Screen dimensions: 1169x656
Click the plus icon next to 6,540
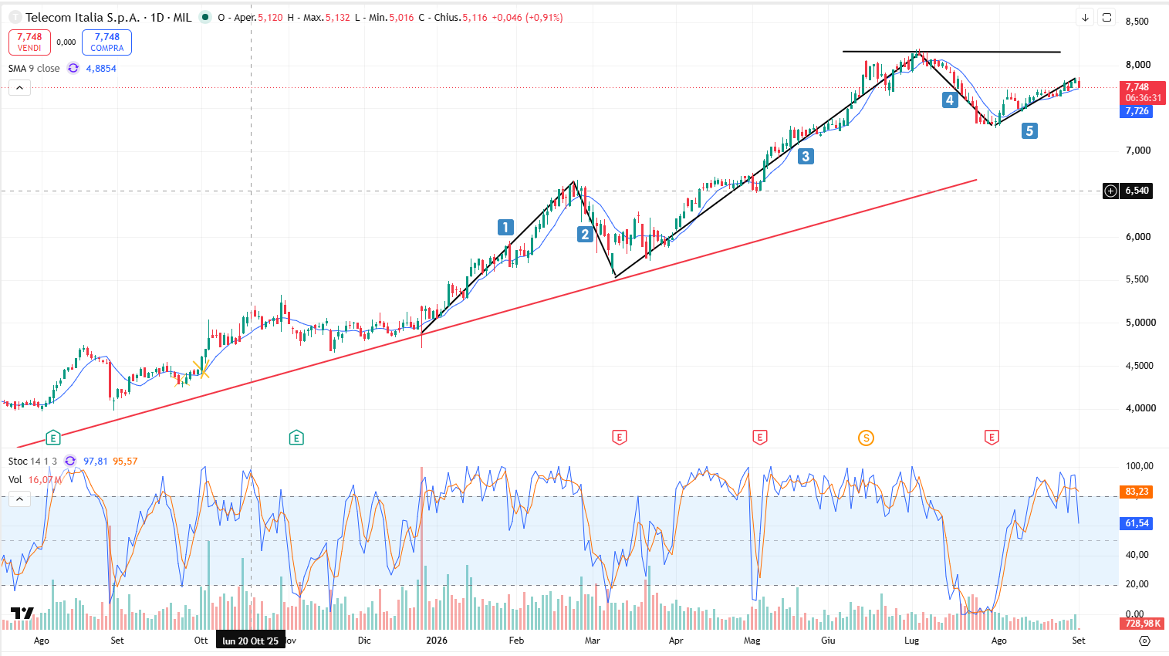(x=1110, y=191)
